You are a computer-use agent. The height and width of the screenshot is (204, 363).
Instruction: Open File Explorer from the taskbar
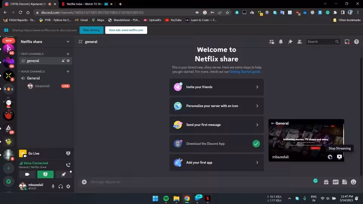[x=177, y=198]
